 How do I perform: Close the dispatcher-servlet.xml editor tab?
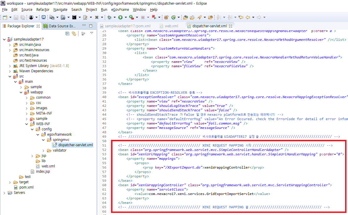point(231,26)
